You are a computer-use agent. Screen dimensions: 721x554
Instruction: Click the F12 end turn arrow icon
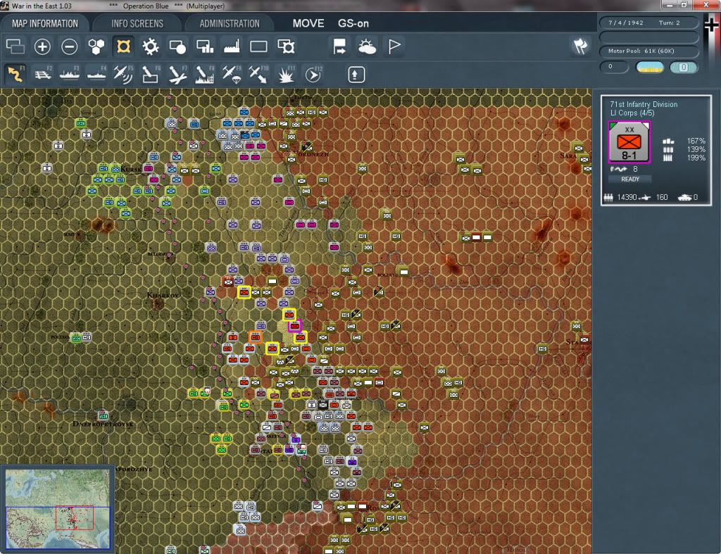313,75
